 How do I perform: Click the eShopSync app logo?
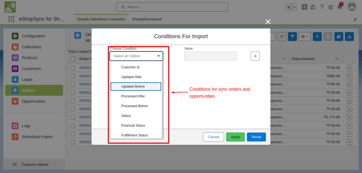[x=10, y=7]
